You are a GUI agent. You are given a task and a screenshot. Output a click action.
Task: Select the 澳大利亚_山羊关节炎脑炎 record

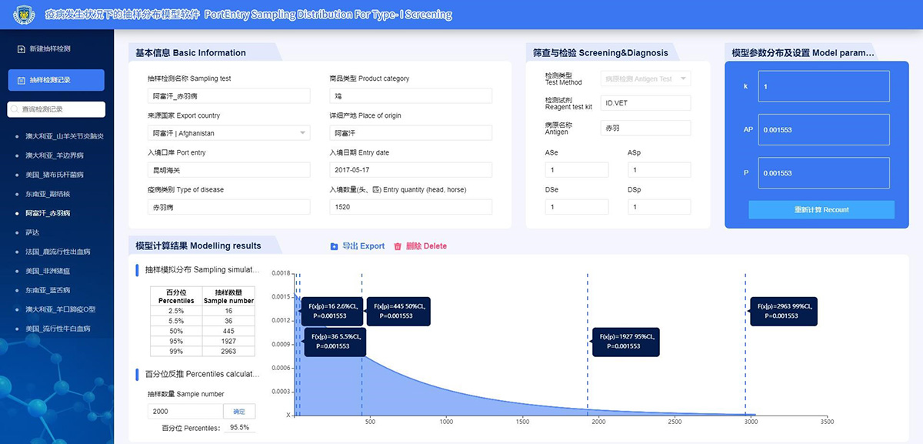tap(64, 136)
